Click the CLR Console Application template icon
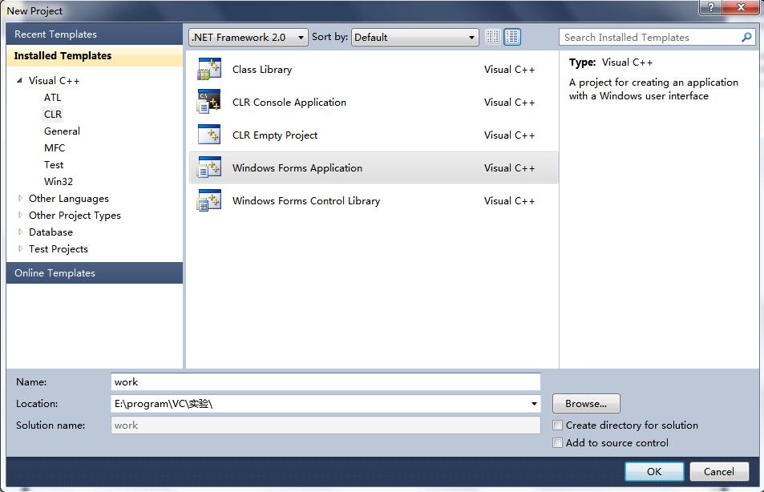 (209, 102)
